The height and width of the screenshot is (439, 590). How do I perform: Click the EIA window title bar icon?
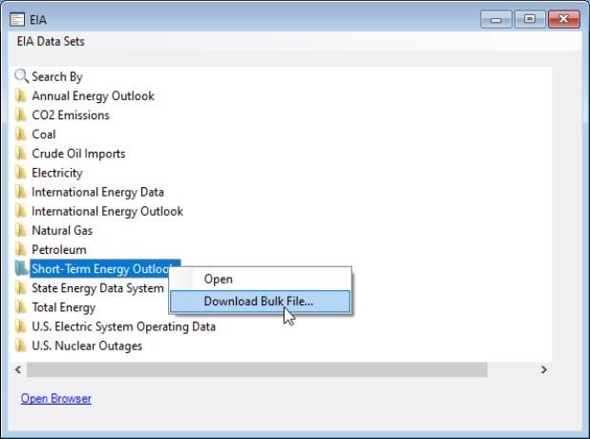[16, 18]
